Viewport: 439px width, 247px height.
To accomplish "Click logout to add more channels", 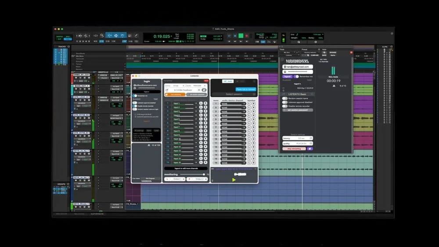I will 186,168.
